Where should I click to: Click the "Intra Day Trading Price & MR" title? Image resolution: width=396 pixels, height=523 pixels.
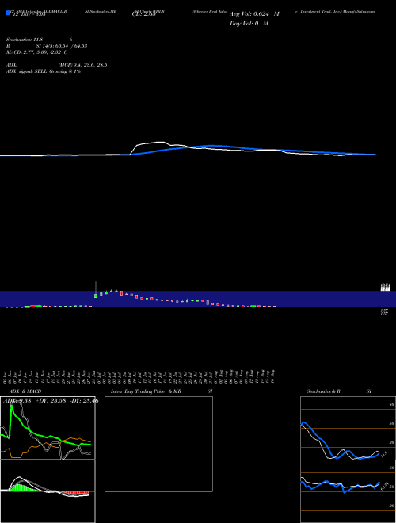[x=146, y=391]
